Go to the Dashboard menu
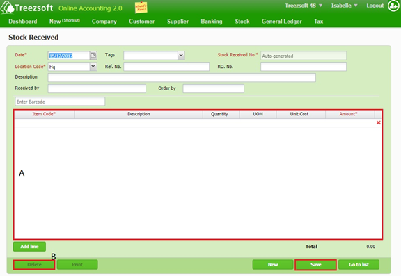 [x=23, y=22]
